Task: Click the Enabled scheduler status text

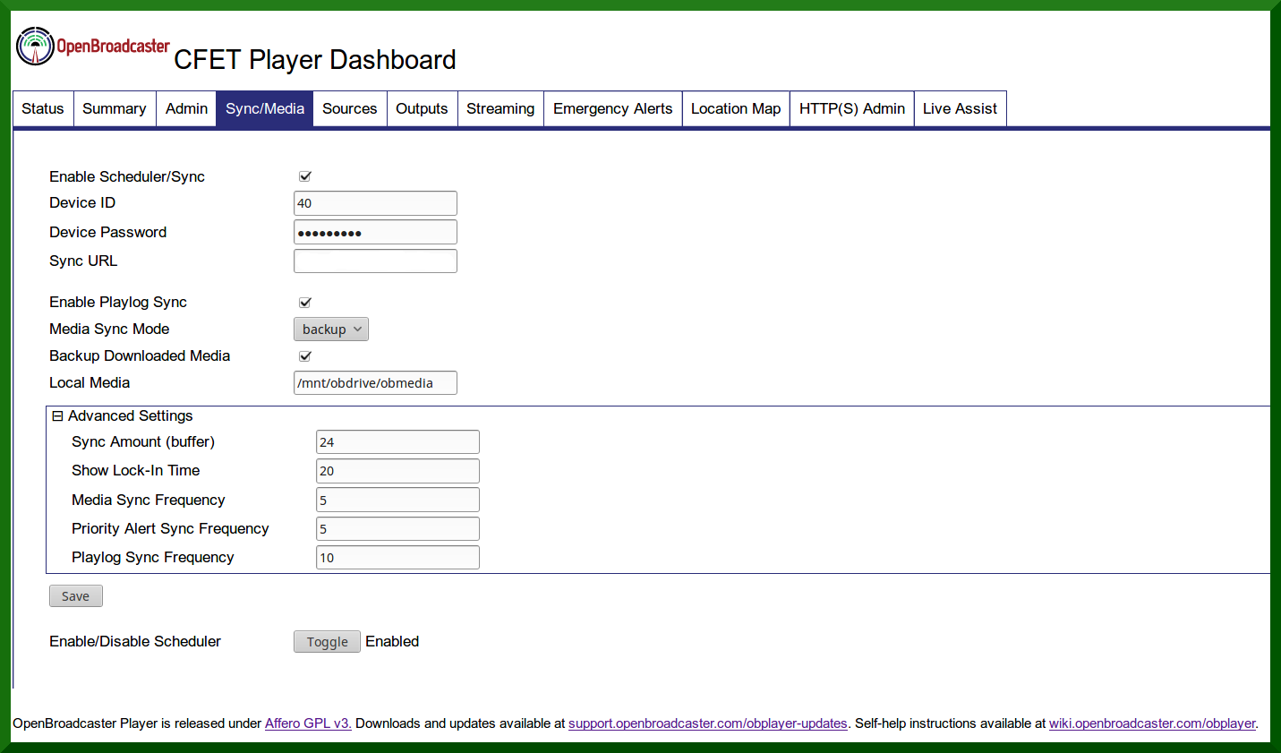Action: pyautogui.click(x=392, y=641)
